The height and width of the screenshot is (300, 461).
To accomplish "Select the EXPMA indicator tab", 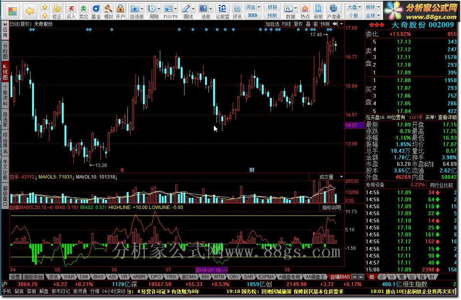I will [266, 277].
